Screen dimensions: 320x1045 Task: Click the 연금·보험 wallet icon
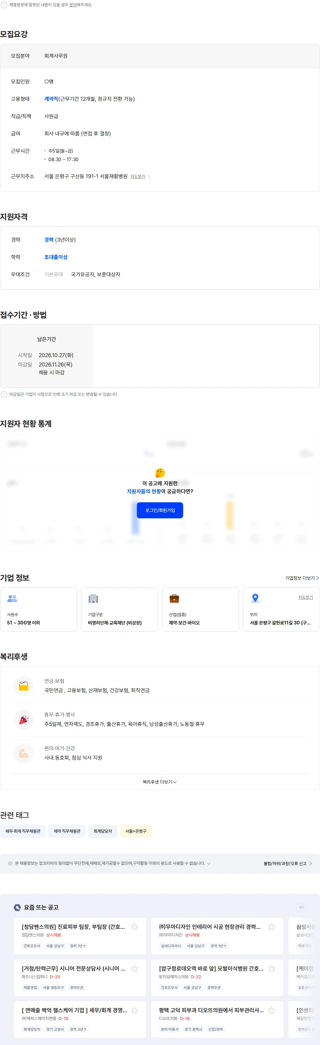[x=23, y=686]
